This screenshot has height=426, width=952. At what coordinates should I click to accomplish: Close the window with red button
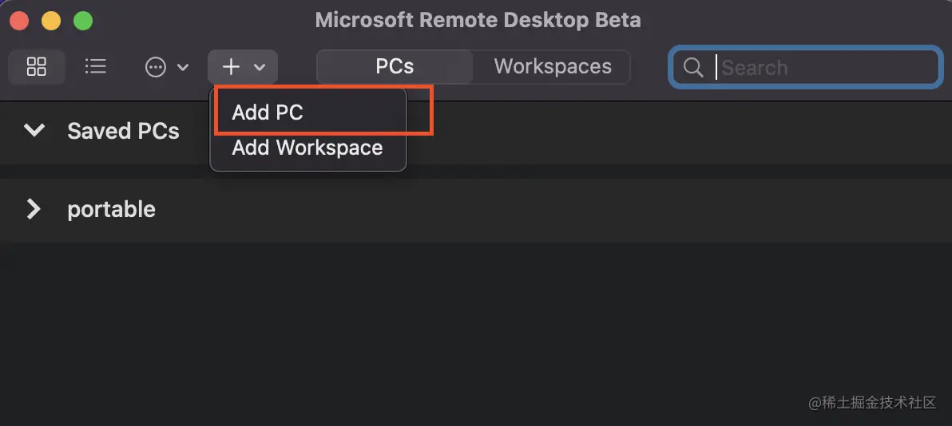(19, 21)
